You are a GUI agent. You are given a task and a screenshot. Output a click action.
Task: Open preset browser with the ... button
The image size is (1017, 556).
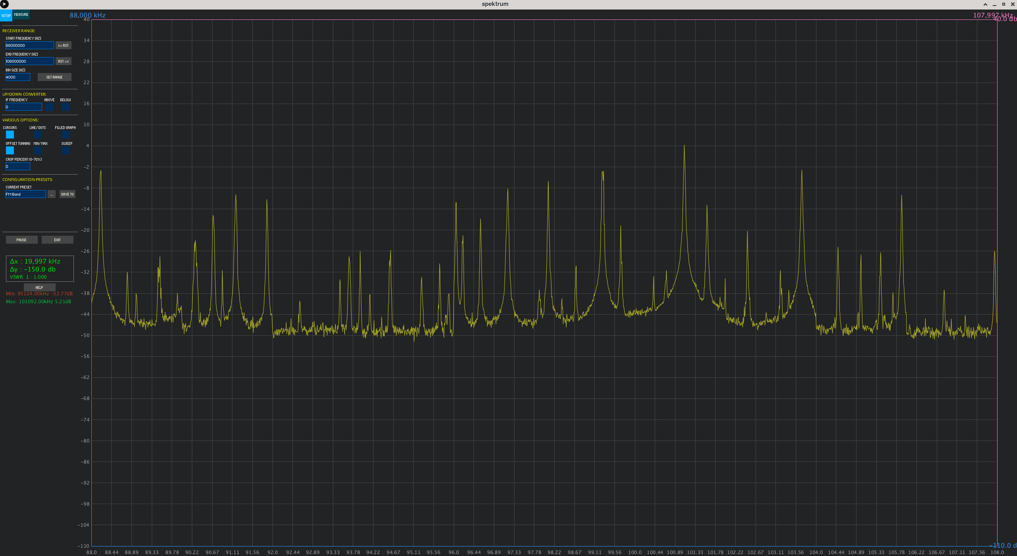[x=52, y=194]
